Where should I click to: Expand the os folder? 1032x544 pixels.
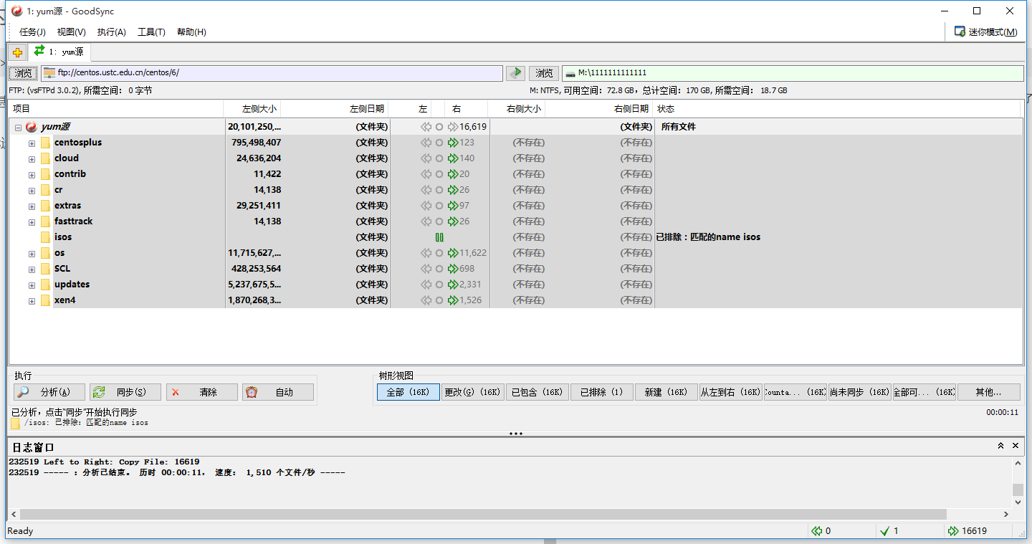coord(32,254)
